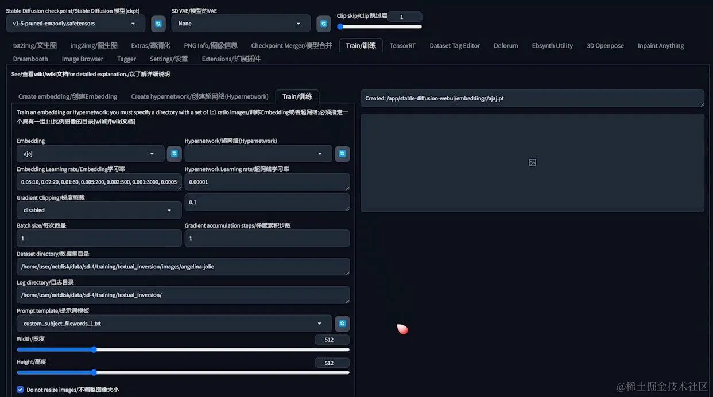Select the Train sub-tab
Screen dimensions: 713x397
click(x=297, y=96)
